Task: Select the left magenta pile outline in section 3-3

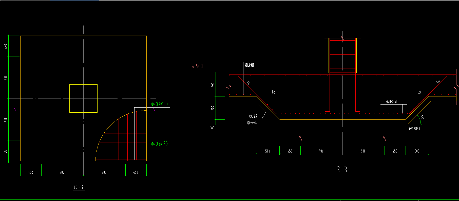Action: 301,126
